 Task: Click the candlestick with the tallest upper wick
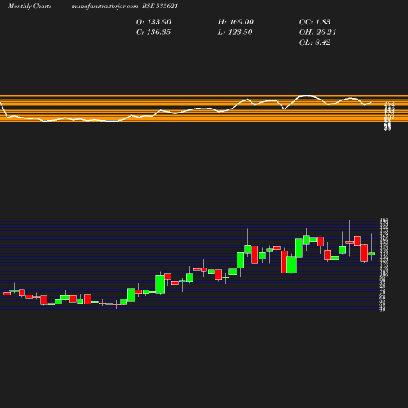[349, 242]
